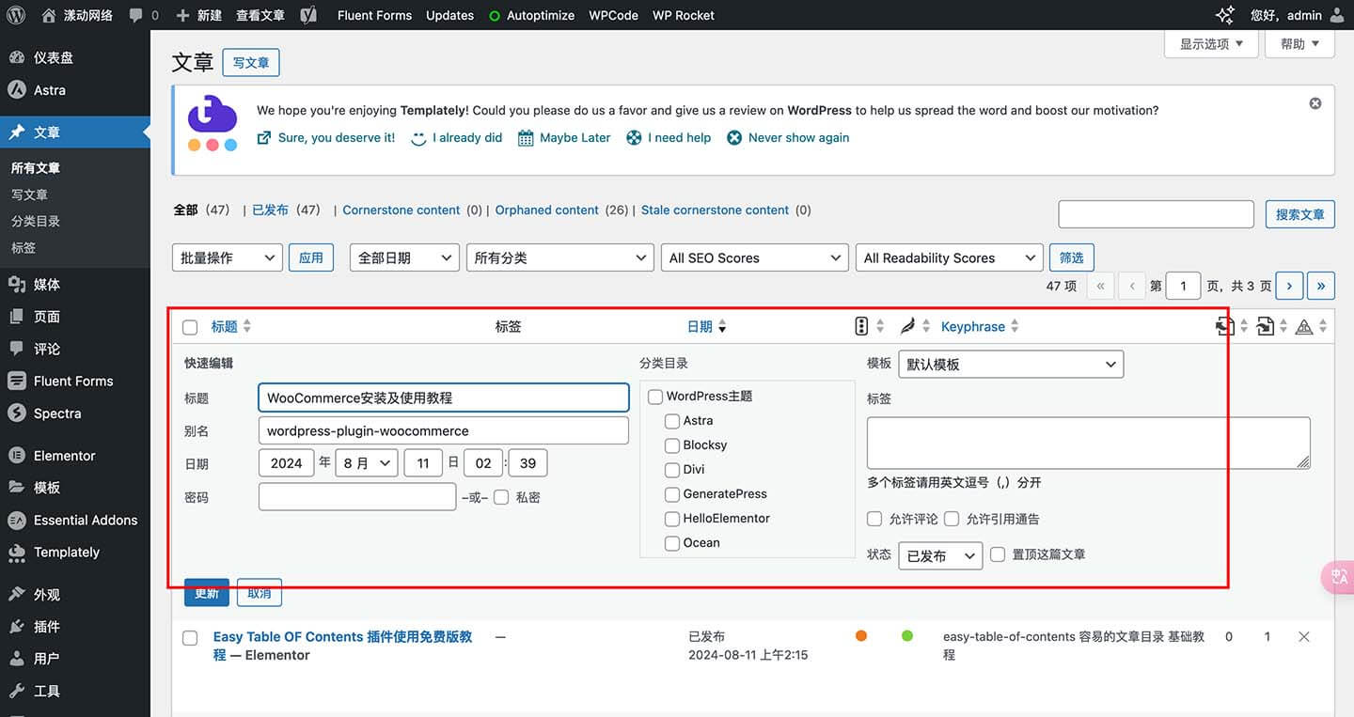Tick 置顶这篇文章 sticky checkbox

click(x=998, y=554)
